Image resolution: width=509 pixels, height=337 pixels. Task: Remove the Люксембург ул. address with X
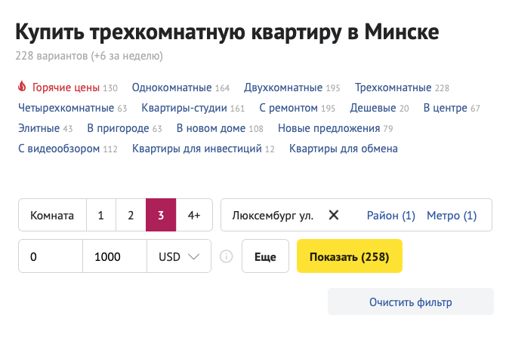click(x=334, y=216)
